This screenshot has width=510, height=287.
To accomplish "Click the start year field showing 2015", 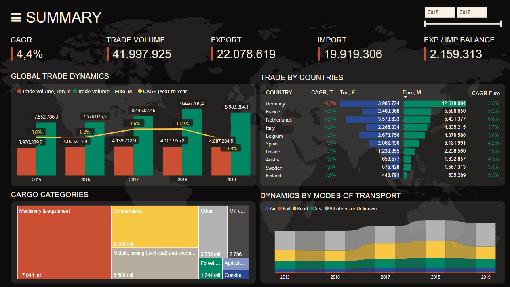I will (x=439, y=13).
